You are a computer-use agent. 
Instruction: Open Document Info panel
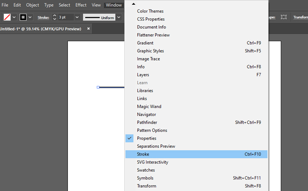coord(196,27)
